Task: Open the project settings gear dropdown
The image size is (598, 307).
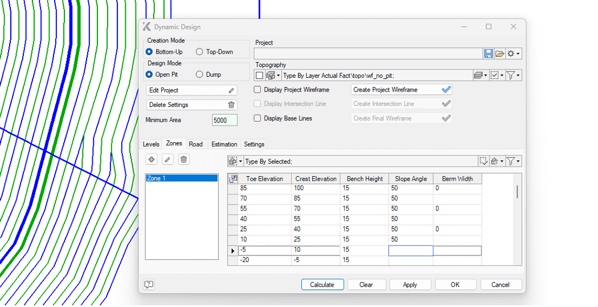Action: click(x=513, y=53)
